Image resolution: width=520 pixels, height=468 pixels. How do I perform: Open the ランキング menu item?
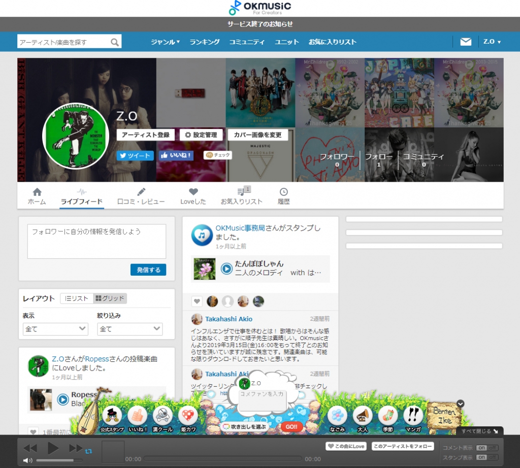pyautogui.click(x=205, y=42)
